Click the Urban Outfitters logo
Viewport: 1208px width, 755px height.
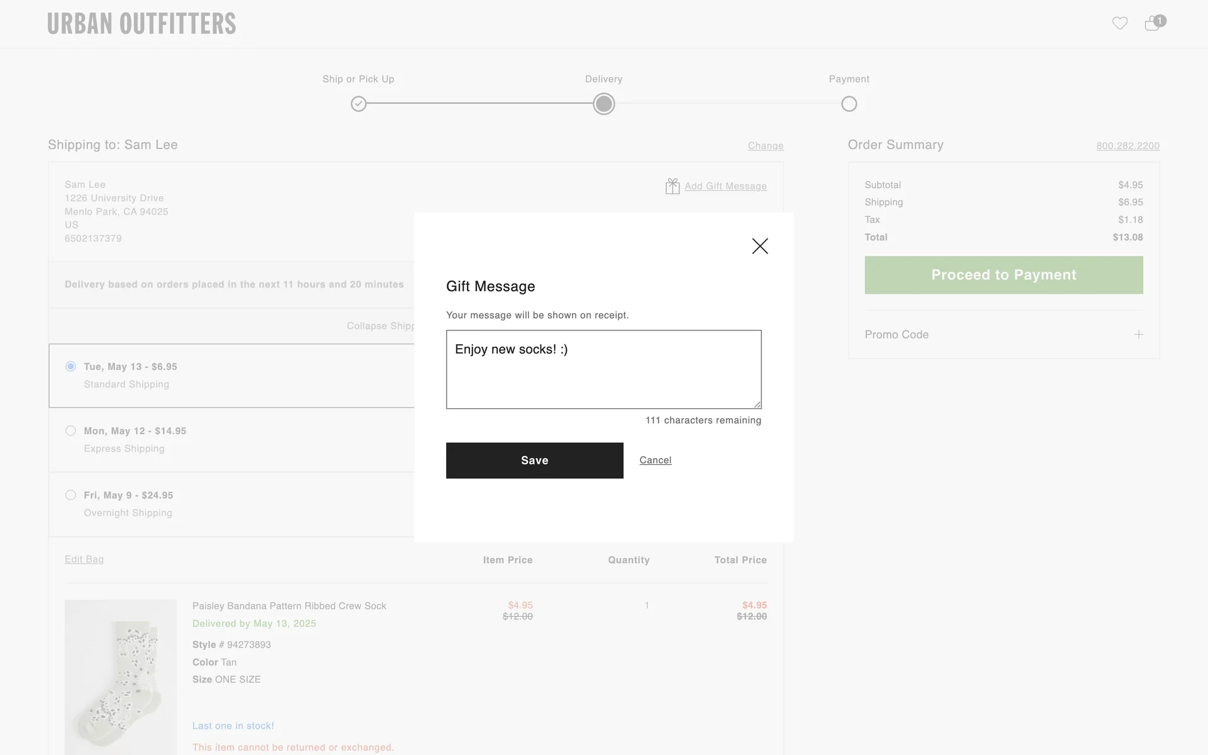click(x=142, y=24)
